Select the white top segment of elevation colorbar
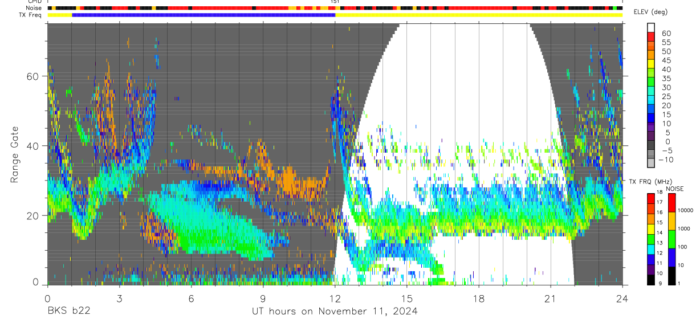Screen dimensions: 700x323 tap(651, 27)
